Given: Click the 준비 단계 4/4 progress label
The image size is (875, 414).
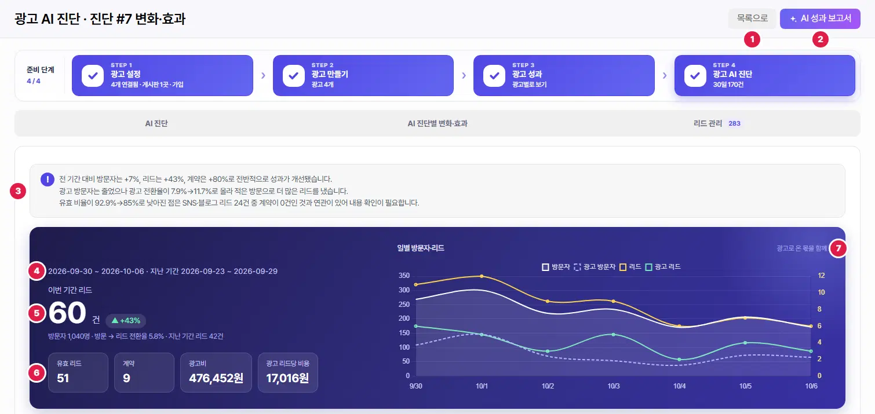Looking at the screenshot, I should (x=41, y=75).
